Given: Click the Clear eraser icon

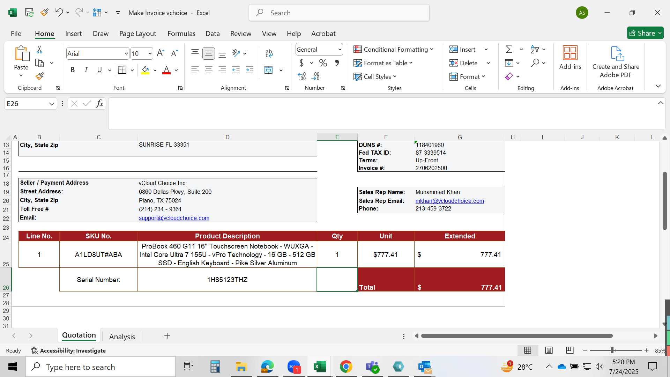Looking at the screenshot, I should point(509,76).
